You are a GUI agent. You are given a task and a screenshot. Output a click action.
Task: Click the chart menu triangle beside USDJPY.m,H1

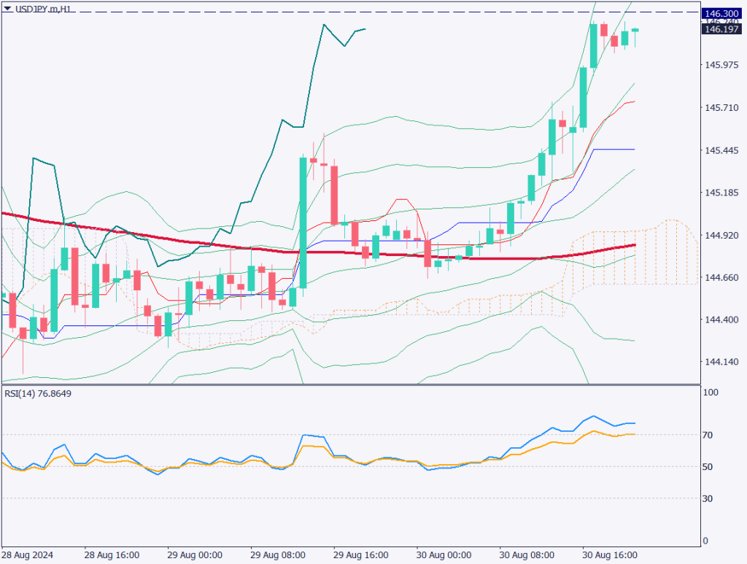pyautogui.click(x=7, y=9)
